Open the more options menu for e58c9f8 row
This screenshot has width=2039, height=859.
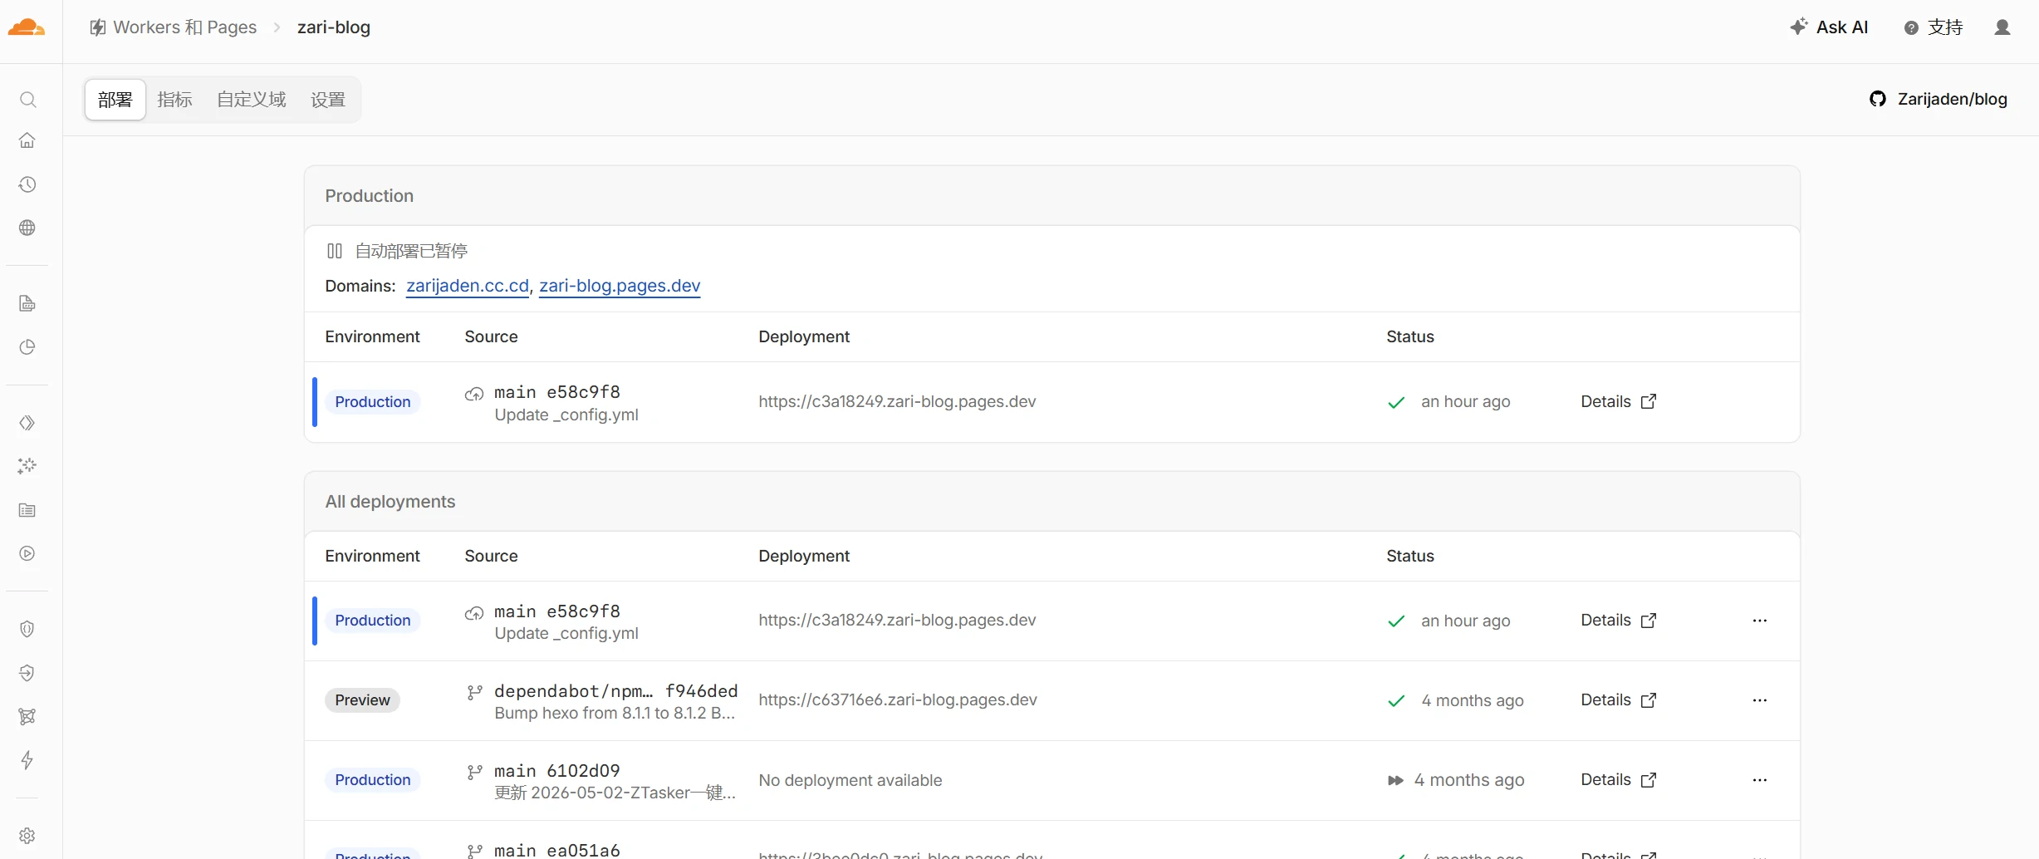(x=1760, y=621)
